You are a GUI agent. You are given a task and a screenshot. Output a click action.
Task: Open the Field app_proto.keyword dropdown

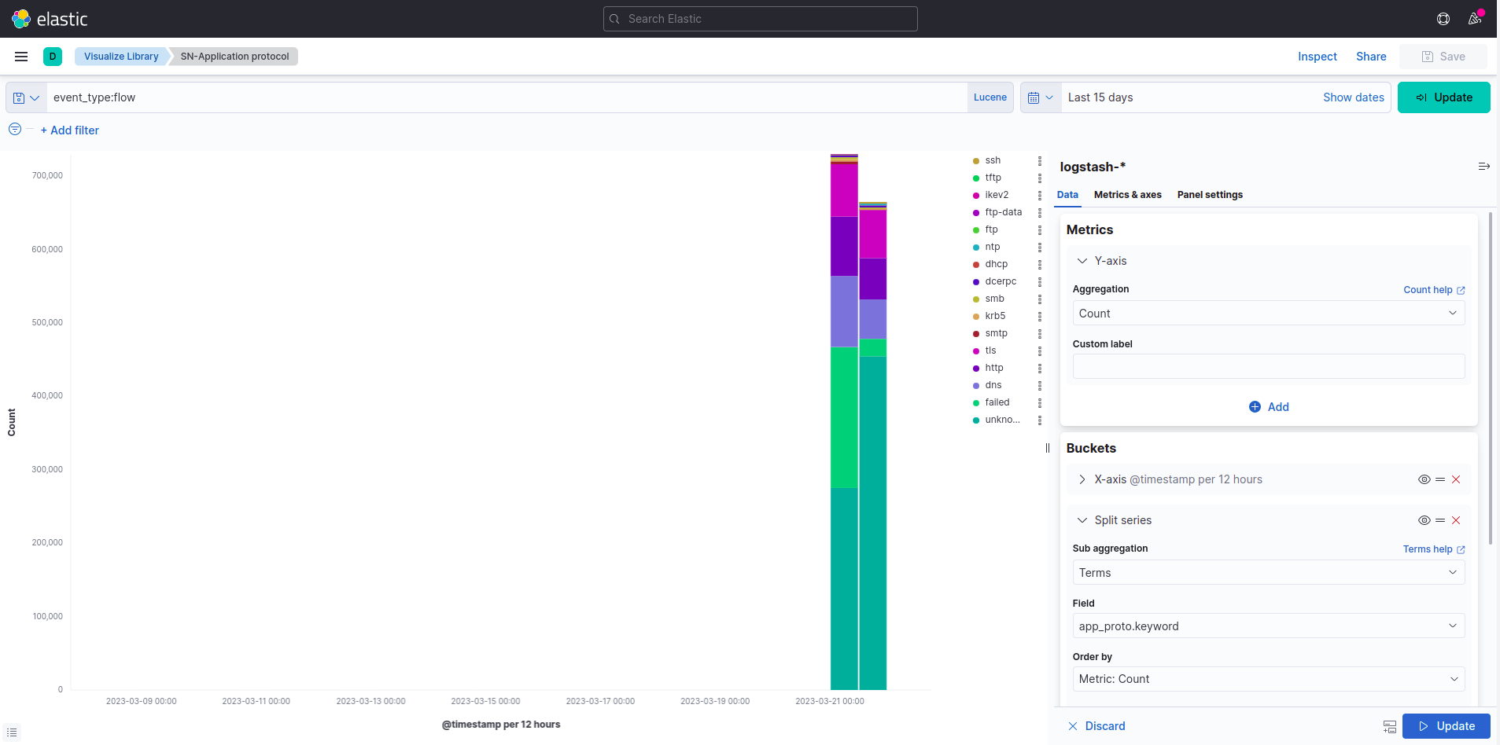1268,626
